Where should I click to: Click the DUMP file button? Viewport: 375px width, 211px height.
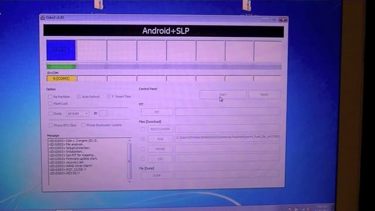coord(157,175)
